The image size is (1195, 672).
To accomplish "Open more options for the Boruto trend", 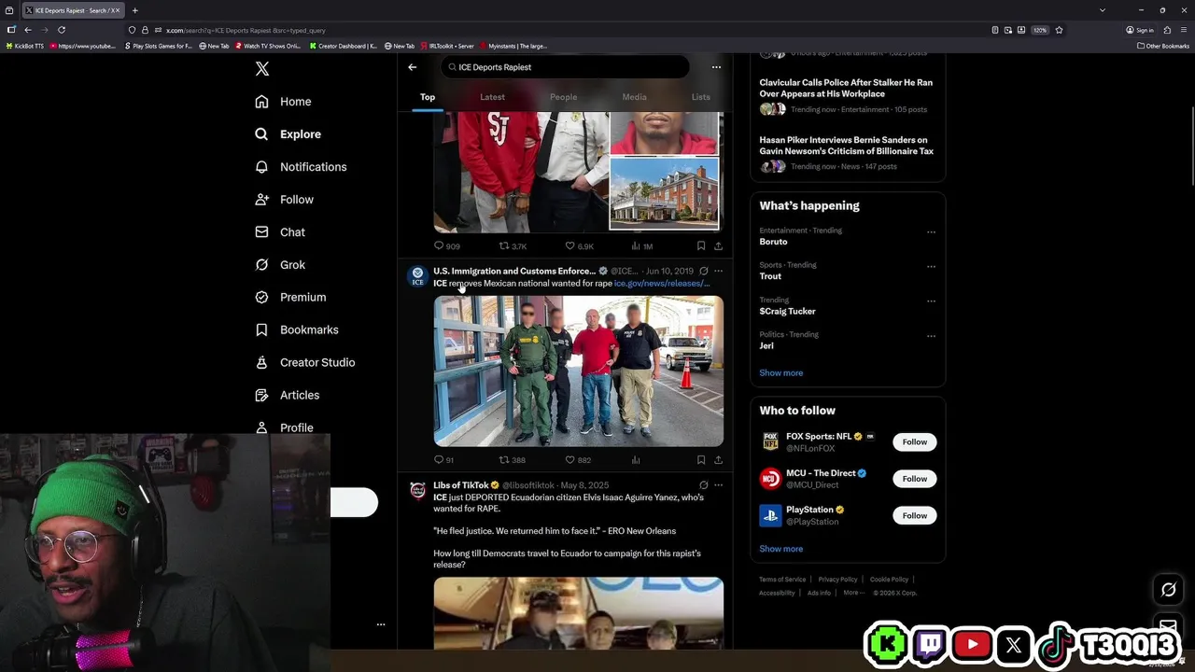I will point(931,231).
